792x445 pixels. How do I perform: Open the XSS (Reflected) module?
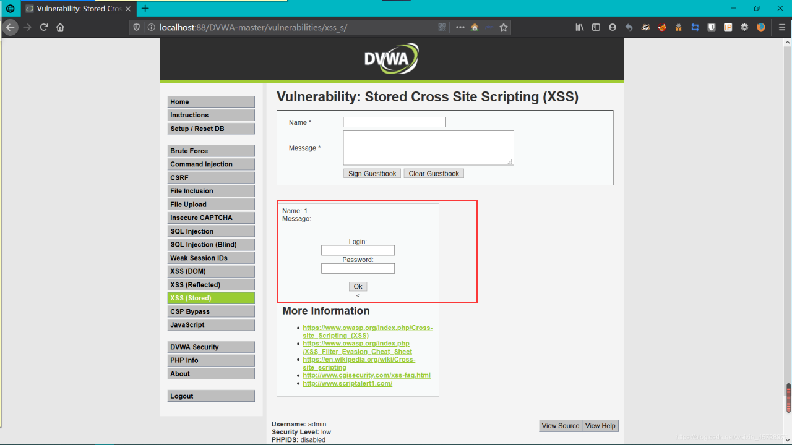[x=211, y=285]
